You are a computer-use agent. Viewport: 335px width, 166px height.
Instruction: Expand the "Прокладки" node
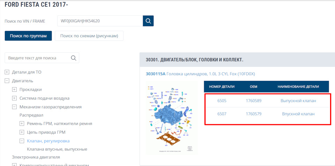pyautogui.click(x=14, y=90)
